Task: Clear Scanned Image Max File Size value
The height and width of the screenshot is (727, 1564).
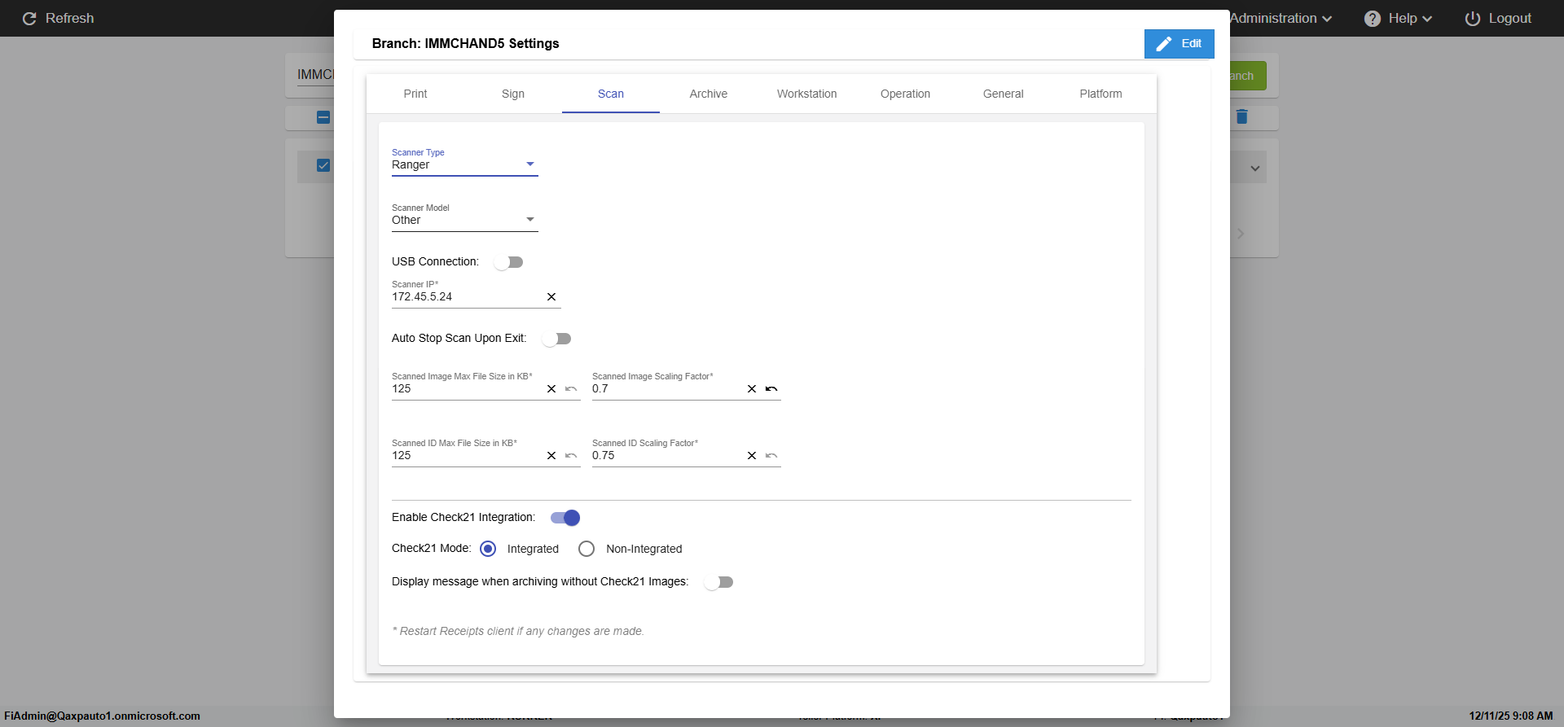Action: [551, 389]
